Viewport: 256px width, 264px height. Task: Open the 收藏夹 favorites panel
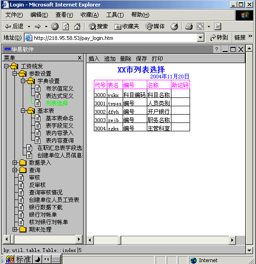[x=126, y=26]
